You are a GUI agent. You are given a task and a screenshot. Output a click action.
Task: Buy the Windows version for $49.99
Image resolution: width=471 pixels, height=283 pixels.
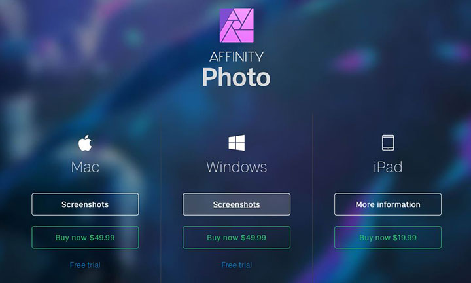click(236, 238)
